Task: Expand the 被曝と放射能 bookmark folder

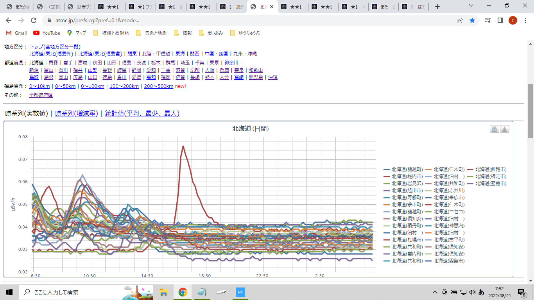Action: (x=111, y=33)
